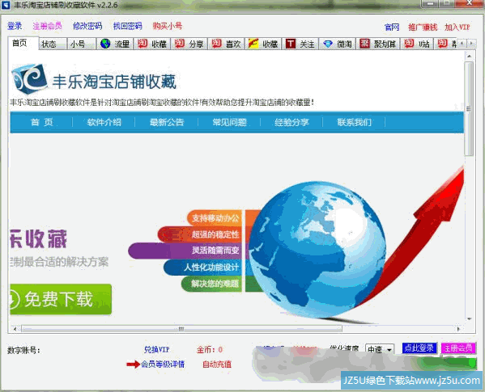The width and height of the screenshot is (485, 392).
Task: Click the 软件介绍 navigation item
Action: click(x=104, y=122)
